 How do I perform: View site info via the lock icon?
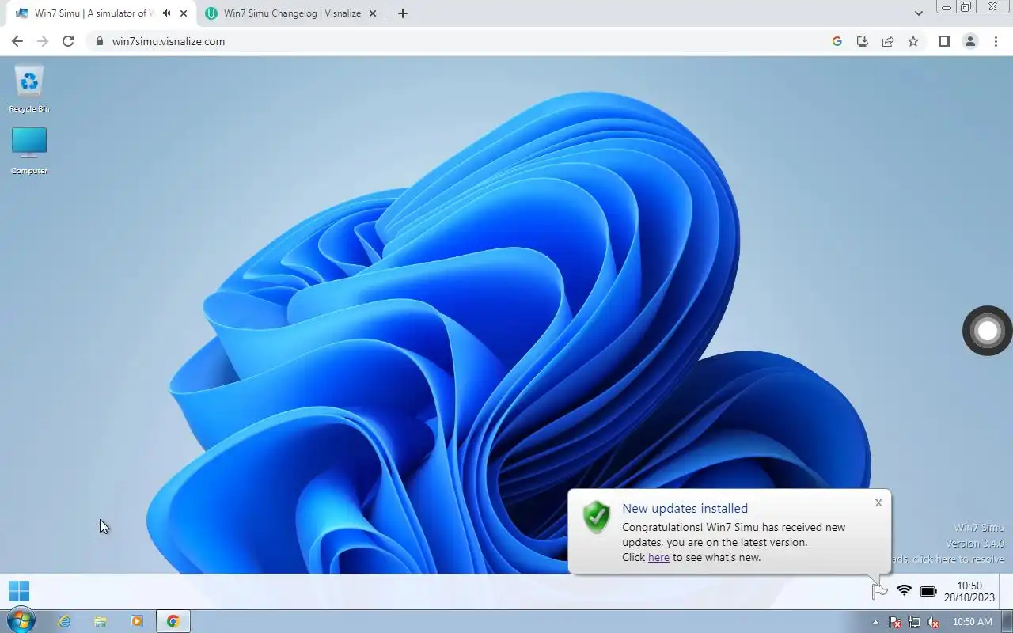pos(100,41)
